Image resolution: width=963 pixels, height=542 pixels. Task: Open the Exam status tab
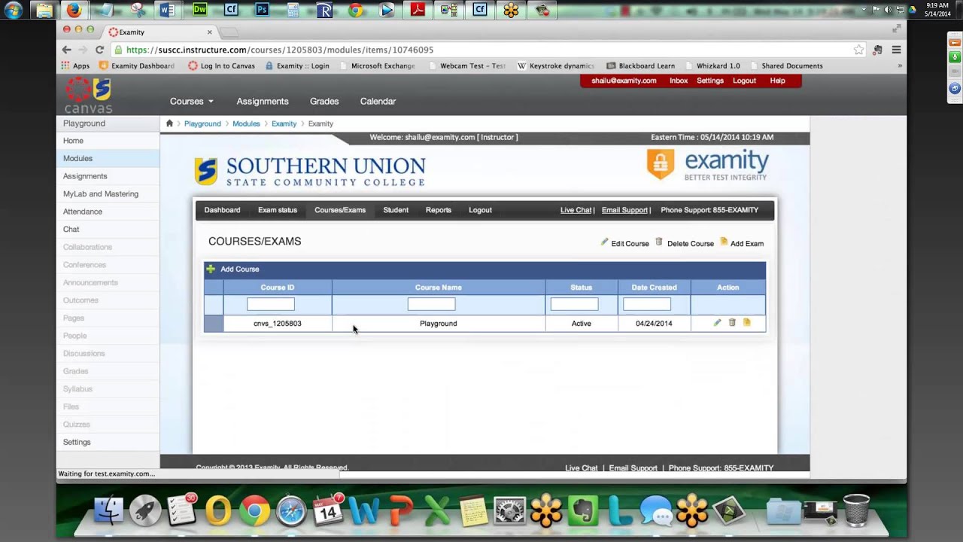coord(278,210)
